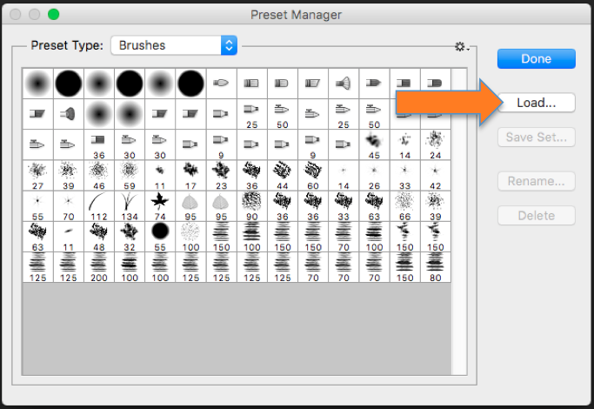Viewport: 594px width, 409px height.
Task: Select the dry brush labeled 80
Action: (435, 268)
